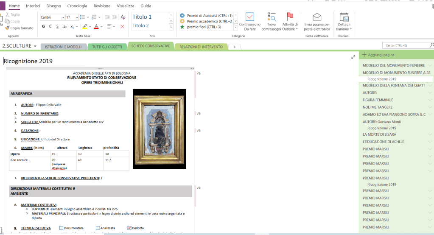The width and height of the screenshot is (434, 235).
Task: Click the yellow text highlight color
Action: [85, 26]
